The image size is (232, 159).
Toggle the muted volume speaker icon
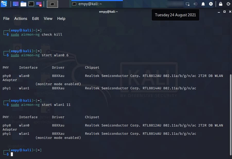coord(195,4)
